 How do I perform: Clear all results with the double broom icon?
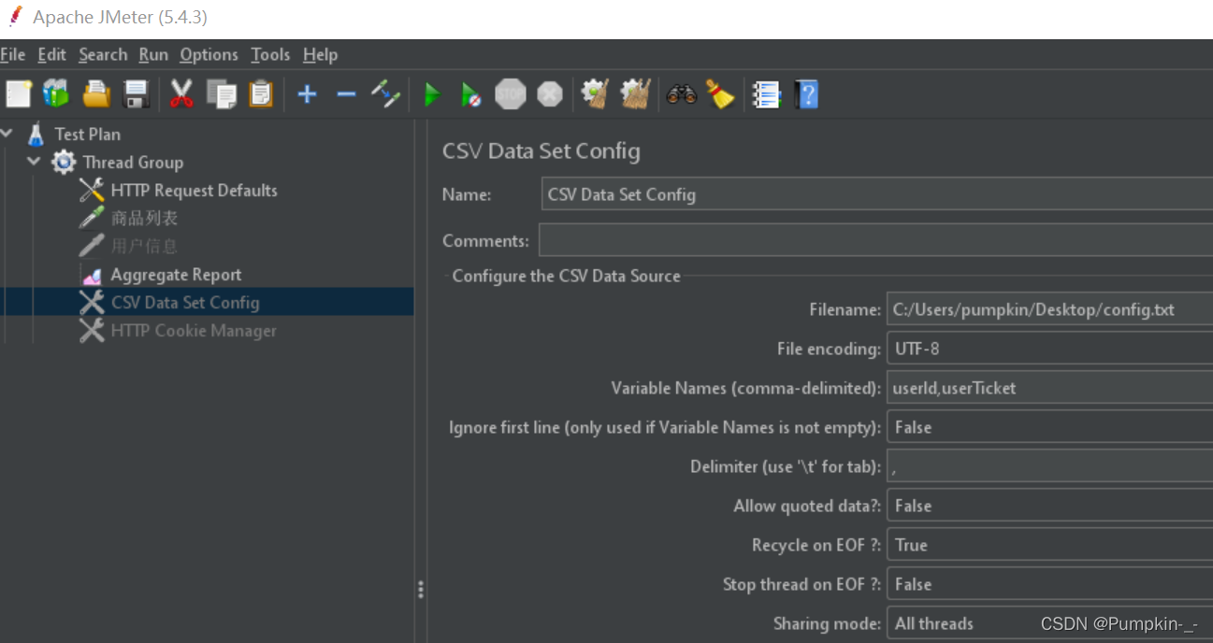tap(635, 93)
